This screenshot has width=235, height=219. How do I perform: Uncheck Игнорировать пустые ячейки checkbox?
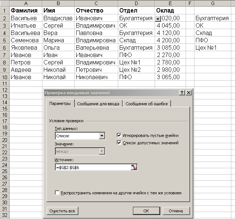pos(119,135)
